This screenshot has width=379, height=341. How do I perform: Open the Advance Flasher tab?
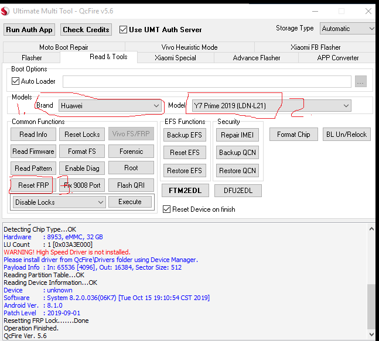pyautogui.click(x=257, y=58)
